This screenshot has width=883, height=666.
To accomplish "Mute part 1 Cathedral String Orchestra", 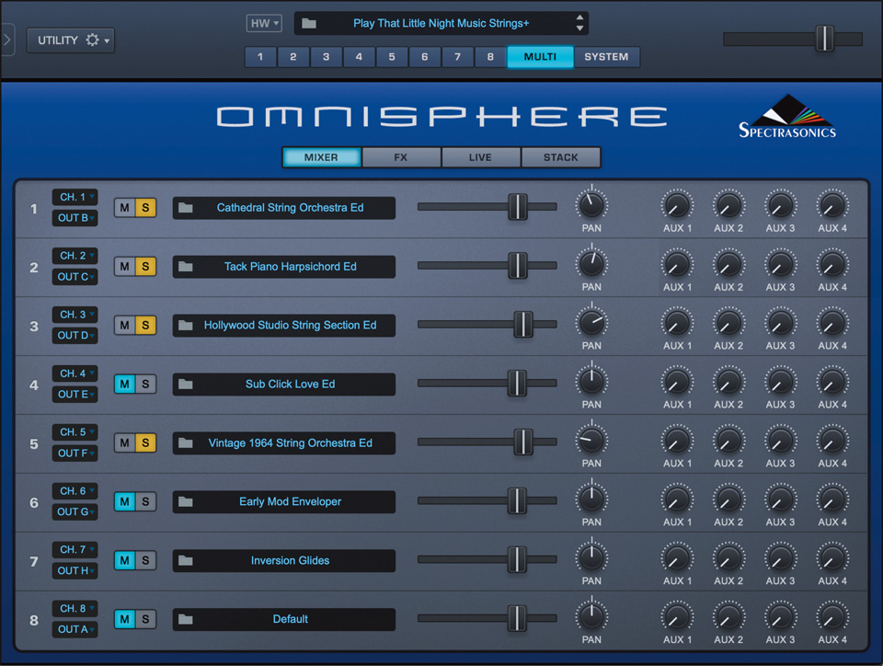I will point(124,208).
